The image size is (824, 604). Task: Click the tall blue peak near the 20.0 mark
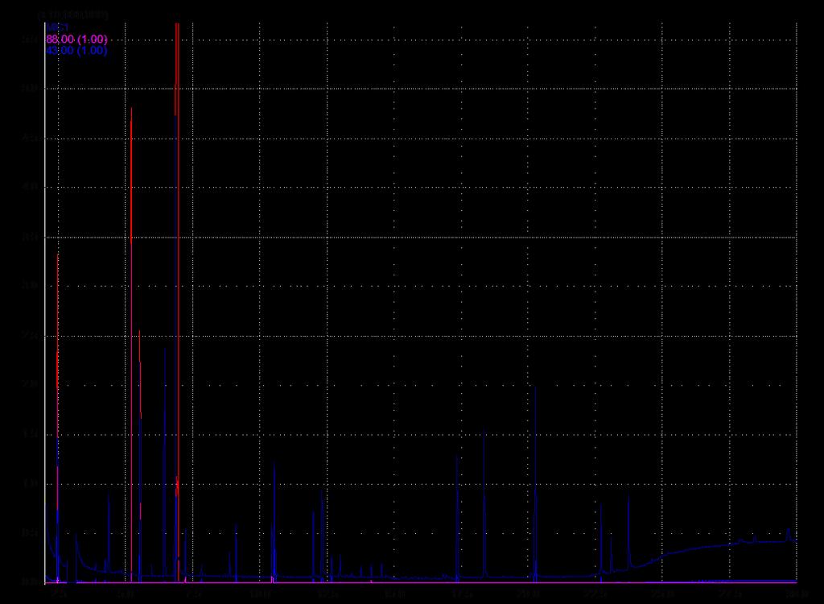535,485
